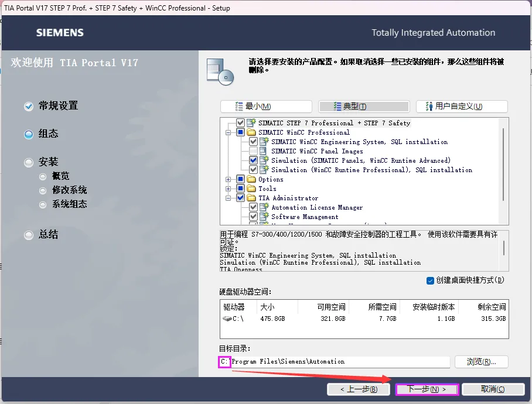Collapse the SIMATIC WinCC Professional tree node
The image size is (532, 404).
228,132
